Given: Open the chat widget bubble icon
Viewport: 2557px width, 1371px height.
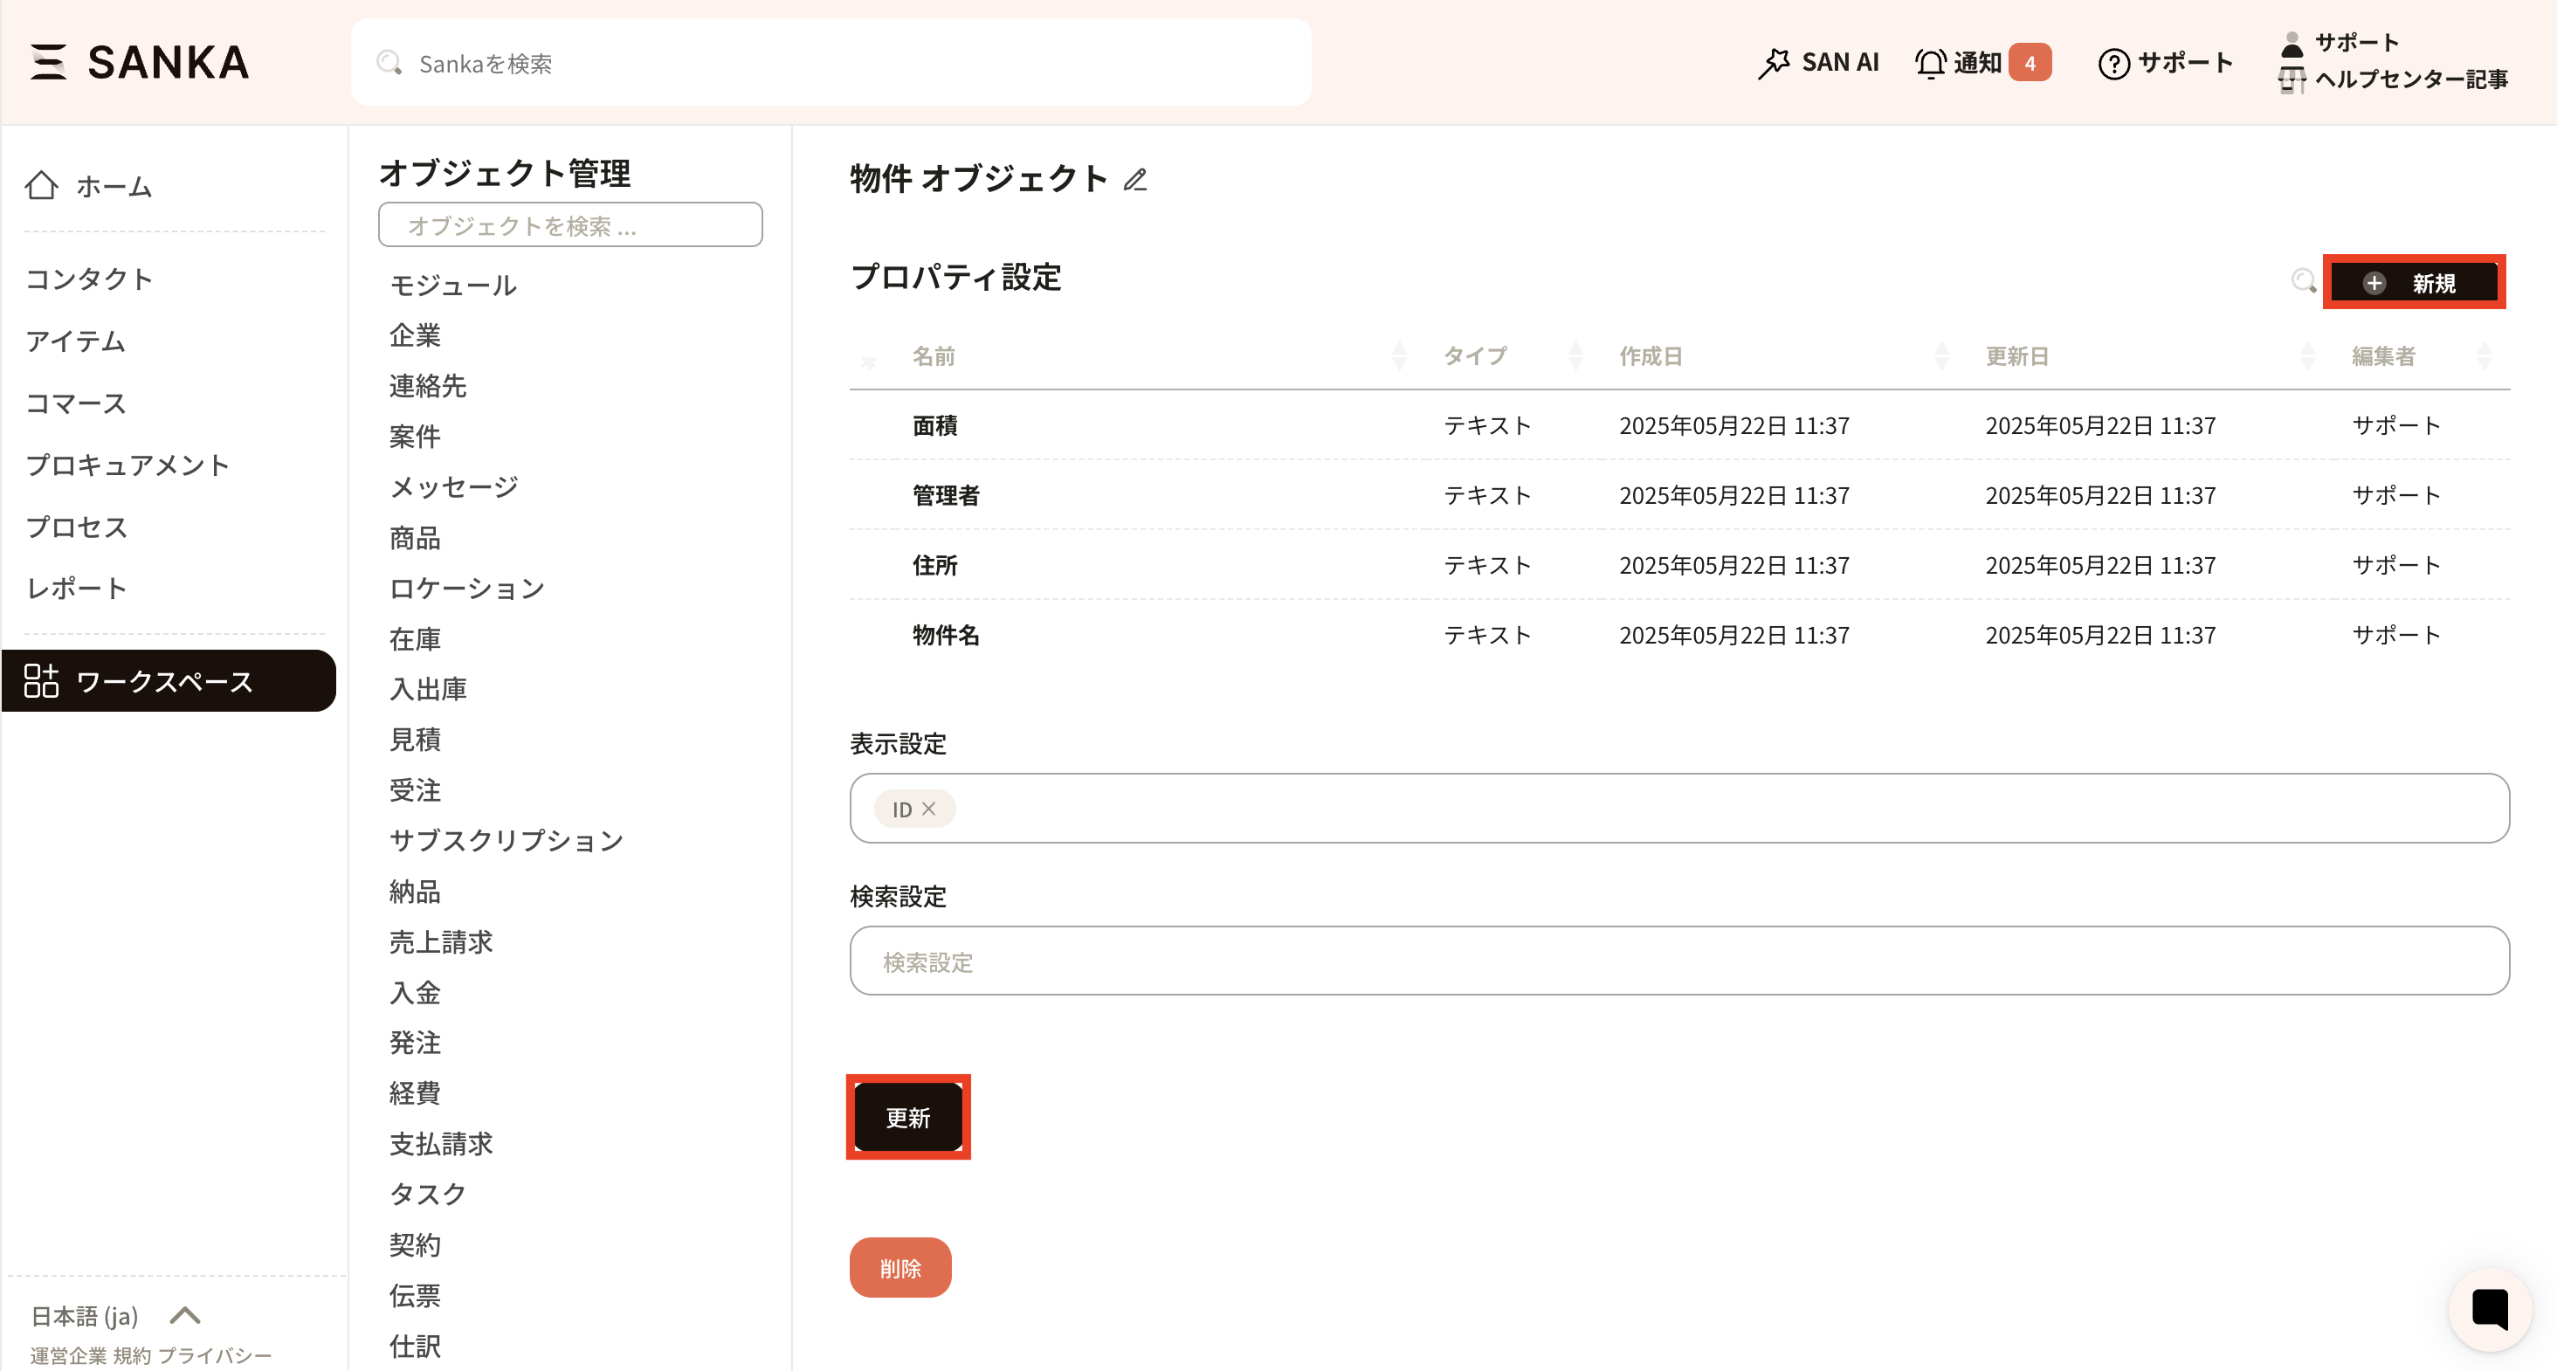Looking at the screenshot, I should coord(2489,1308).
